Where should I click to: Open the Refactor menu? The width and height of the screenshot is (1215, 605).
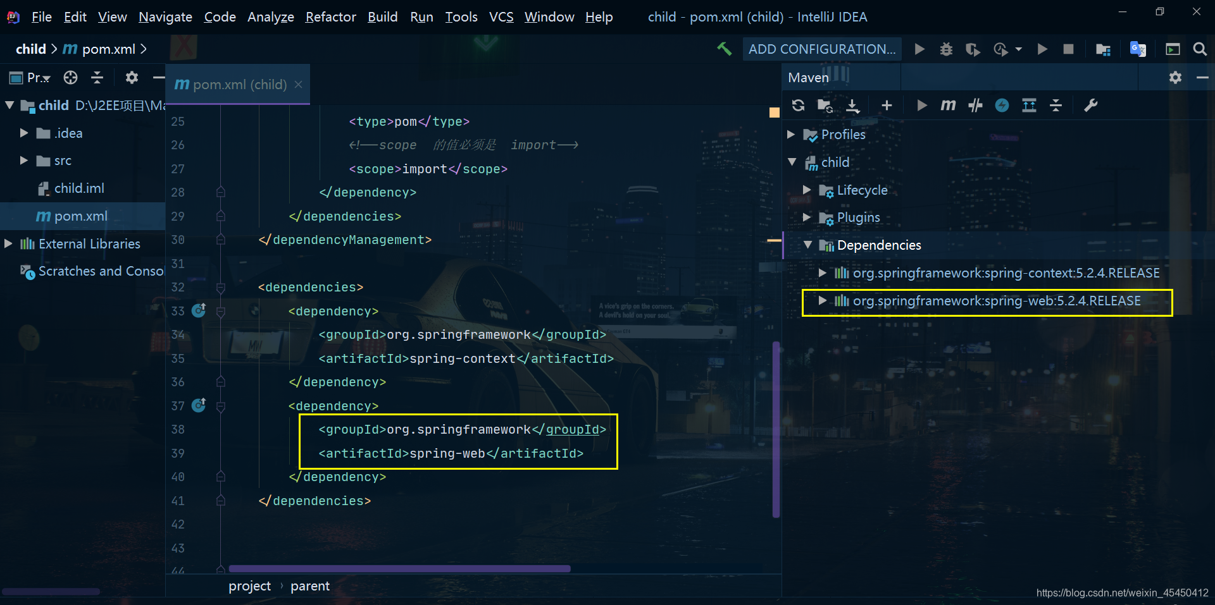click(331, 17)
